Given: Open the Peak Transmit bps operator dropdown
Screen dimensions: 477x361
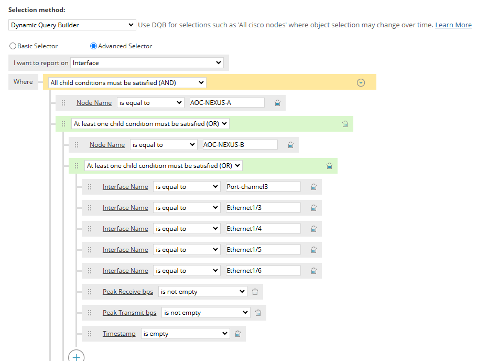Looking at the screenshot, I should click(205, 313).
